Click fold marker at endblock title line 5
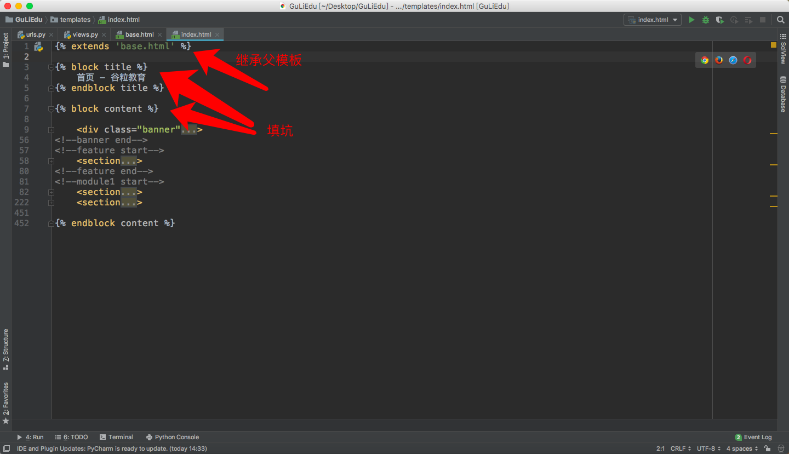789x454 pixels. pos(51,88)
